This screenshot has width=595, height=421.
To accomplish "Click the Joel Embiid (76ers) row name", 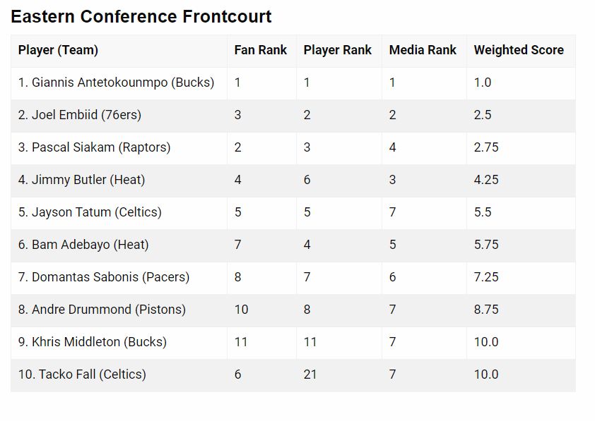I will (80, 115).
